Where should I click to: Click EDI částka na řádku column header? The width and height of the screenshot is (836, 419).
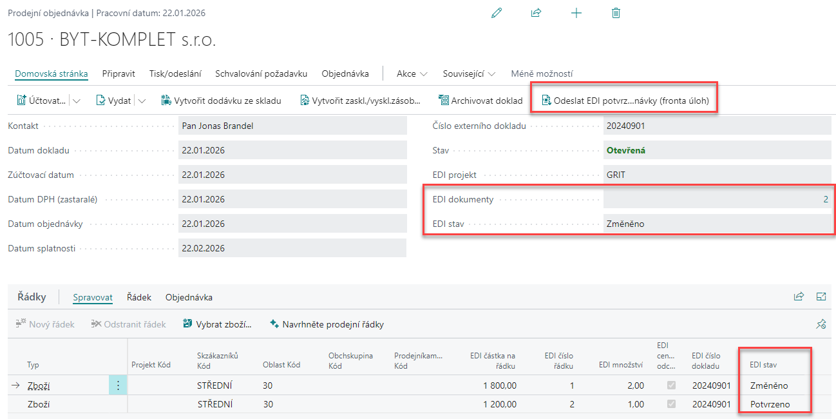coord(493,360)
